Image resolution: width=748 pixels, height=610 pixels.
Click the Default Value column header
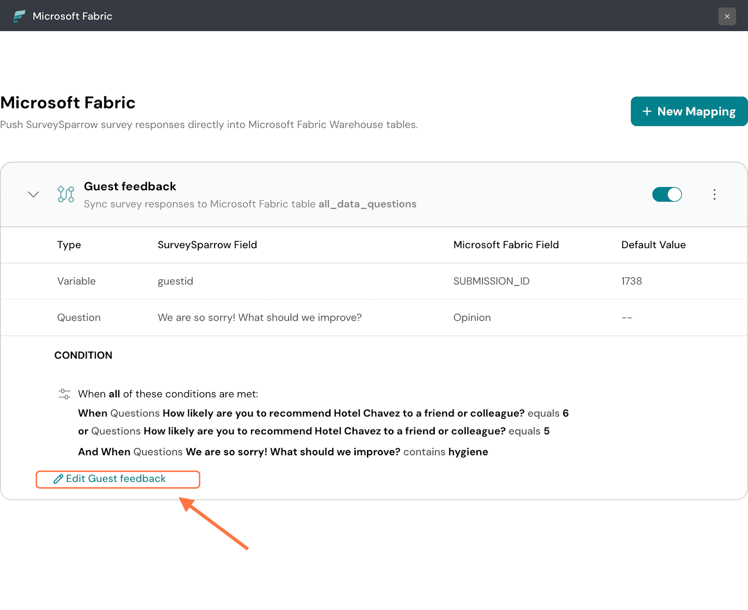click(x=653, y=245)
